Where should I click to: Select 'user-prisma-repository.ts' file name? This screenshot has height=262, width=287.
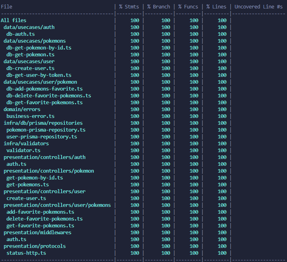[42, 137]
